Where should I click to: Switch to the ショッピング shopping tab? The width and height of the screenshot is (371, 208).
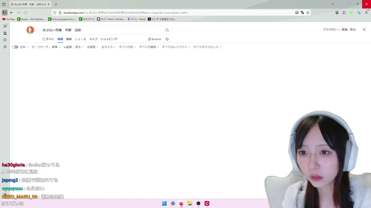pyautogui.click(x=109, y=39)
